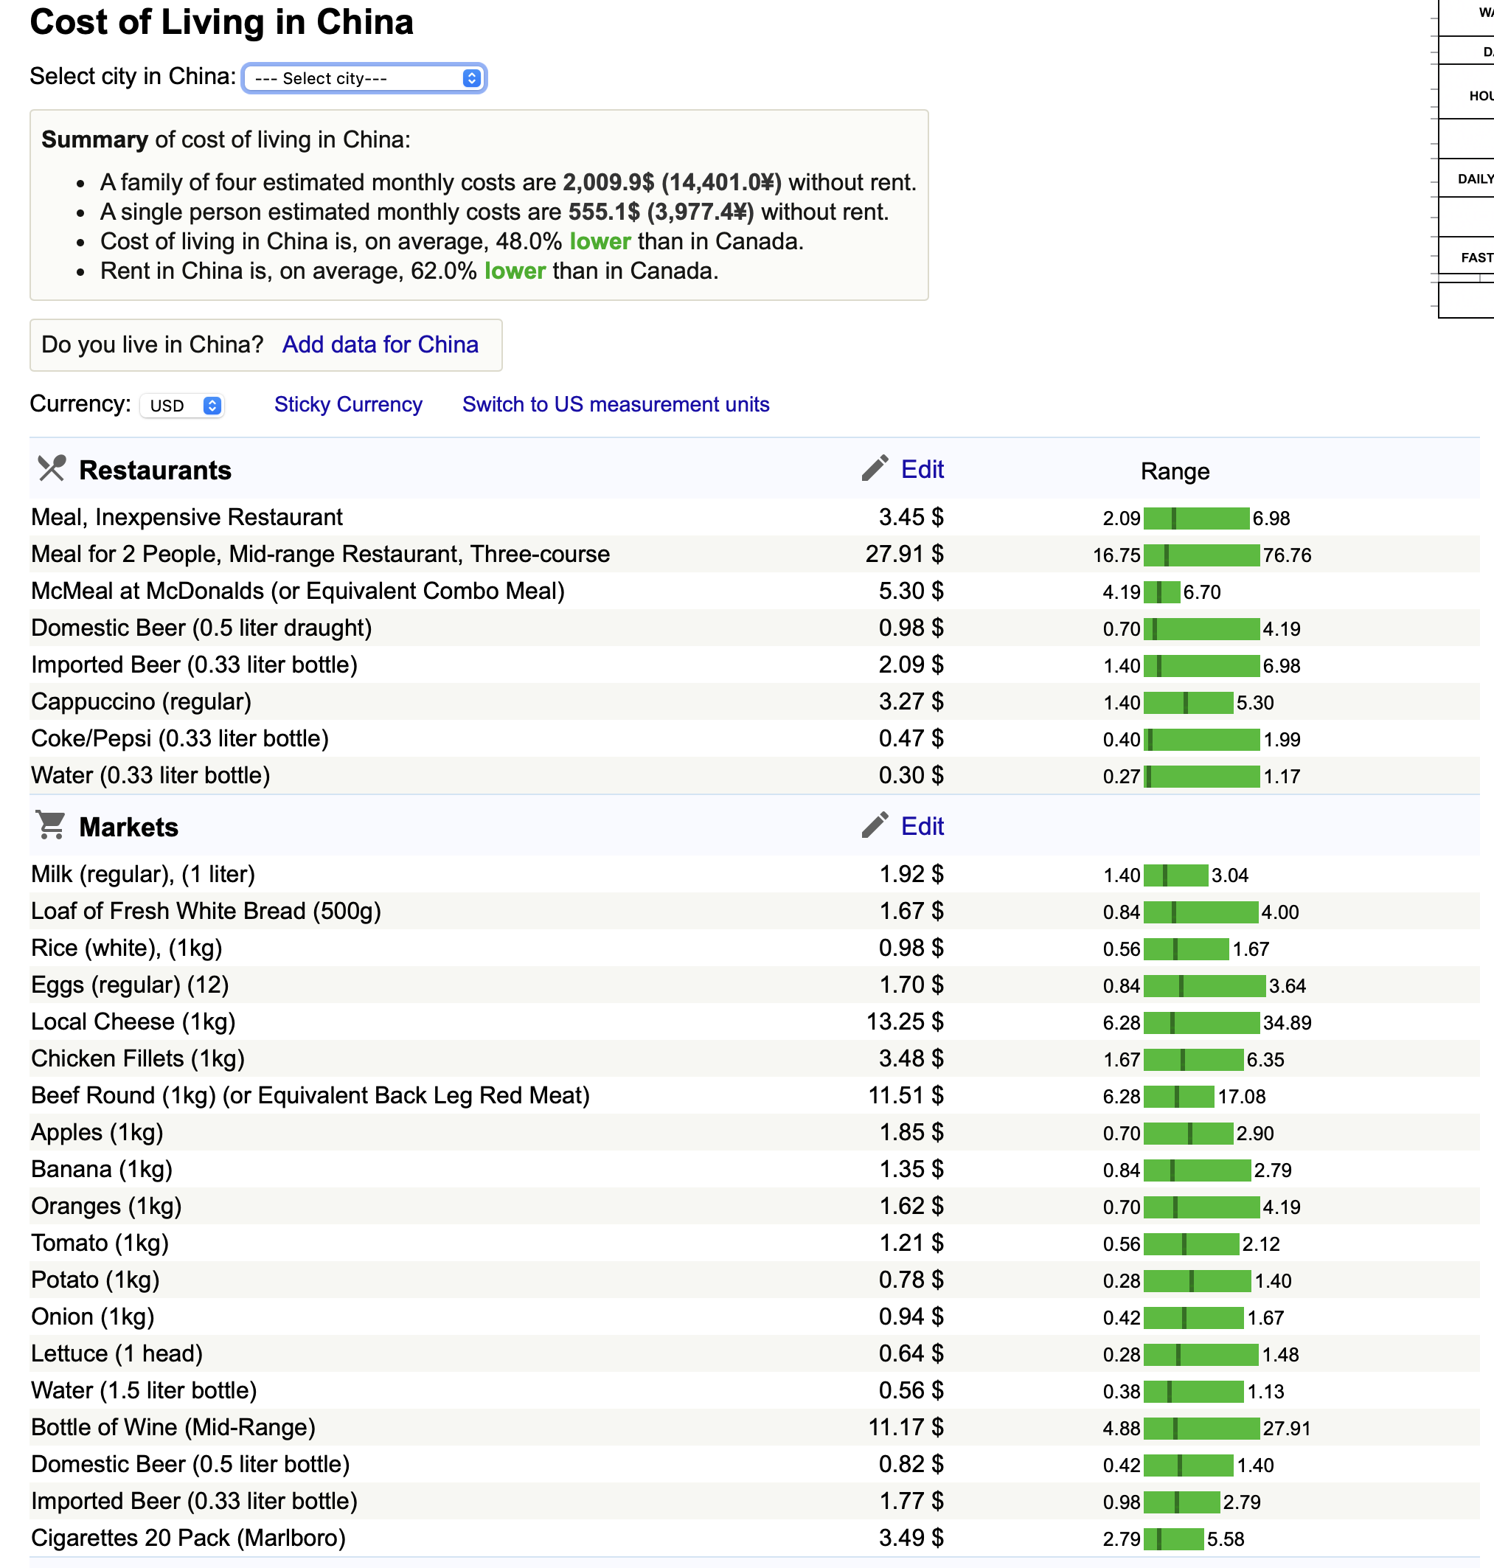Image resolution: width=1494 pixels, height=1568 pixels.
Task: Click Imported Beer row label under Restaurants
Action: point(195,664)
